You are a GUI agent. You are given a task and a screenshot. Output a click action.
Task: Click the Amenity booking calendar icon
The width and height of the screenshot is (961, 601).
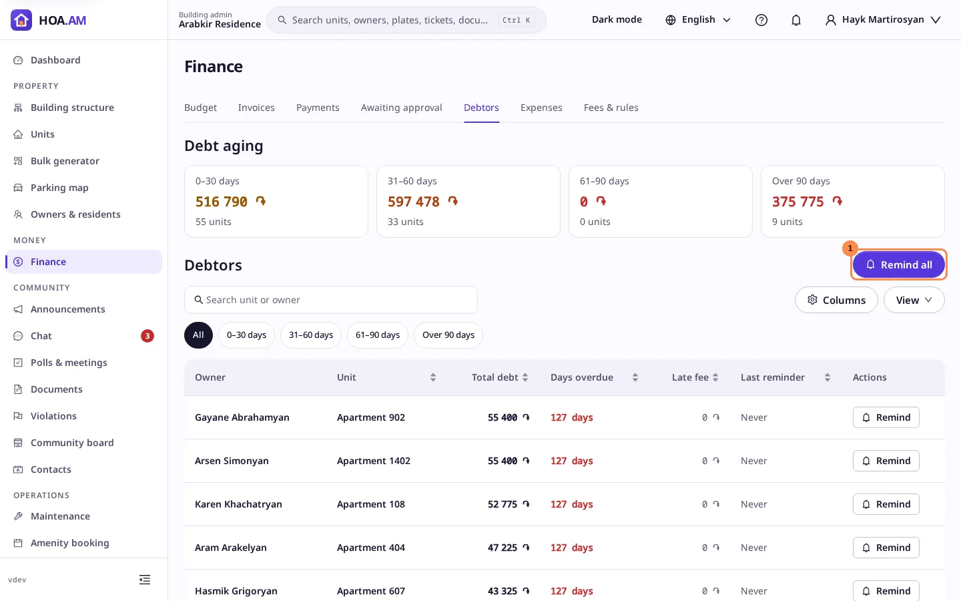(18, 543)
